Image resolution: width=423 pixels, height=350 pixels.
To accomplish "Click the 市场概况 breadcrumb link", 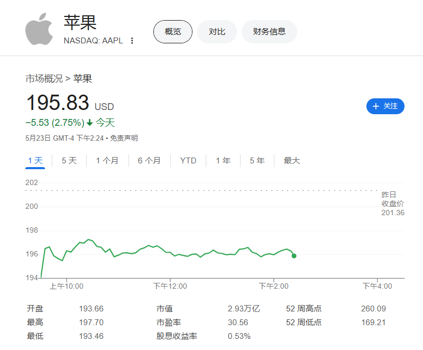I will click(44, 79).
